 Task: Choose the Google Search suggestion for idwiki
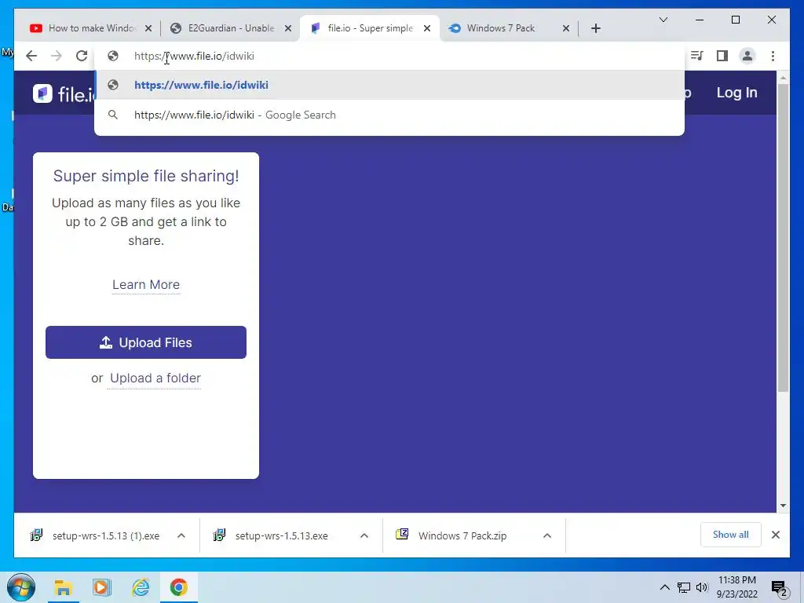tap(389, 115)
